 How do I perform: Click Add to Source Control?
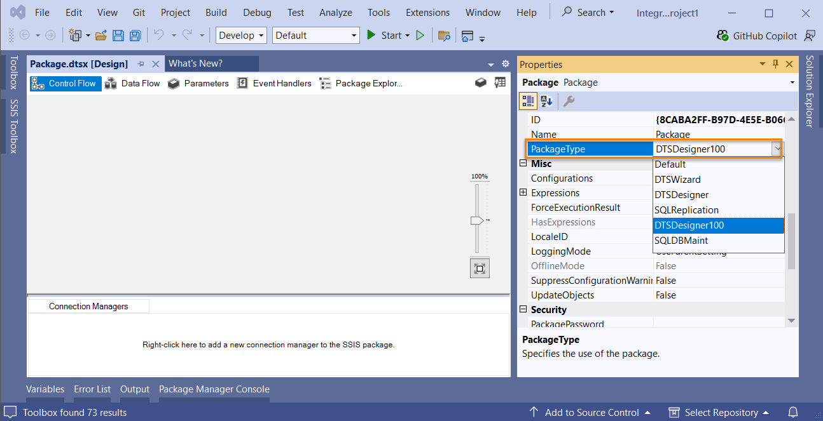tap(591, 412)
